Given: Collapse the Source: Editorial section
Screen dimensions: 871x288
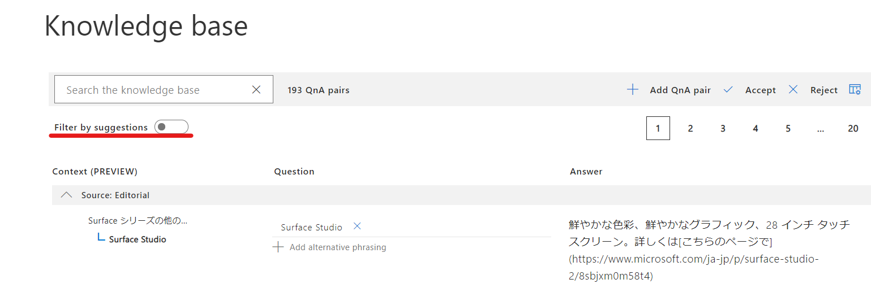Looking at the screenshot, I should click(x=67, y=195).
